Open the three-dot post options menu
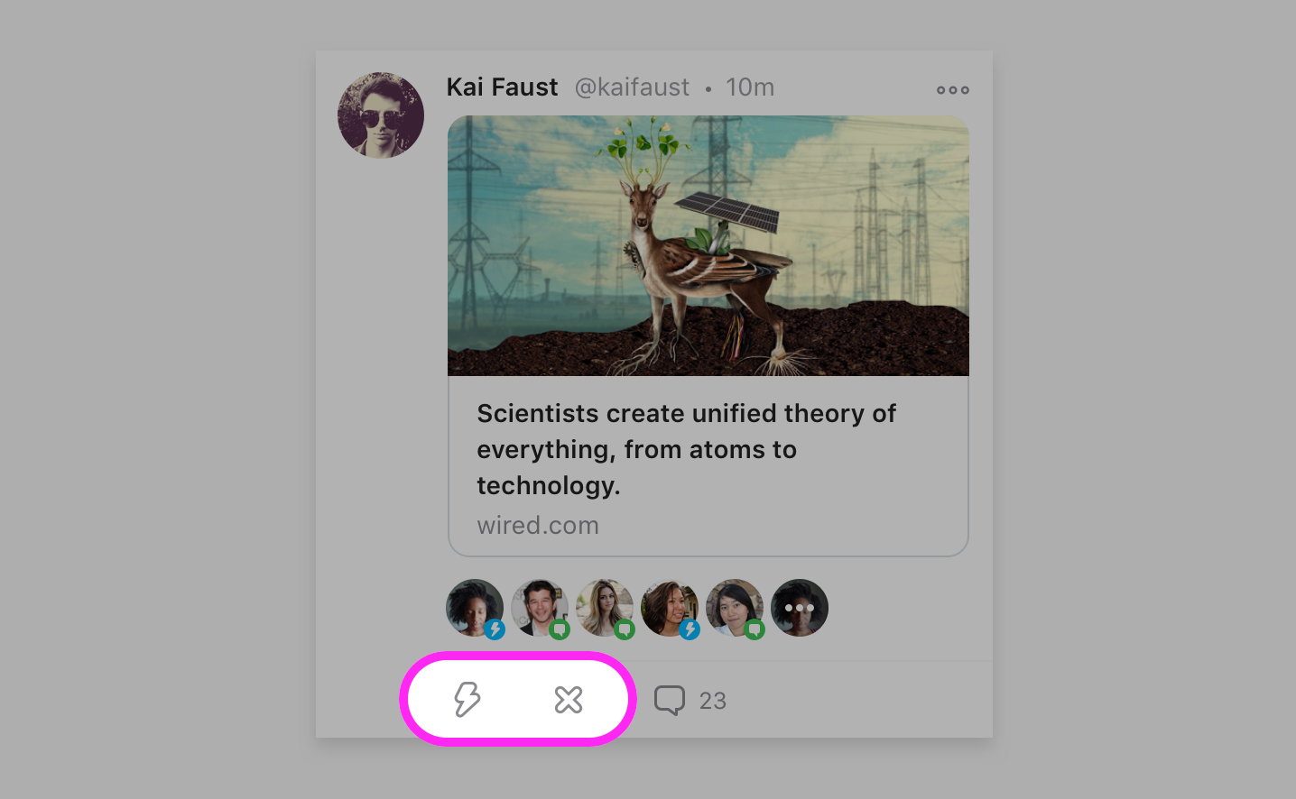Viewport: 1296px width, 799px height. [x=952, y=89]
